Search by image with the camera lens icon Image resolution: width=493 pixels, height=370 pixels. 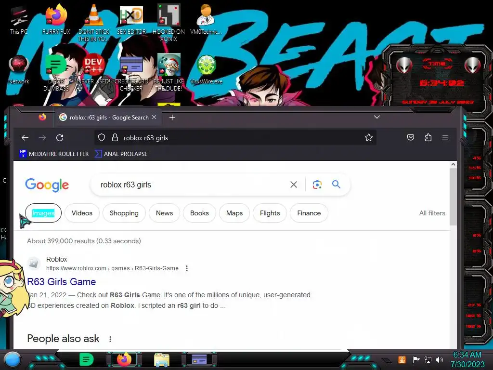(317, 185)
